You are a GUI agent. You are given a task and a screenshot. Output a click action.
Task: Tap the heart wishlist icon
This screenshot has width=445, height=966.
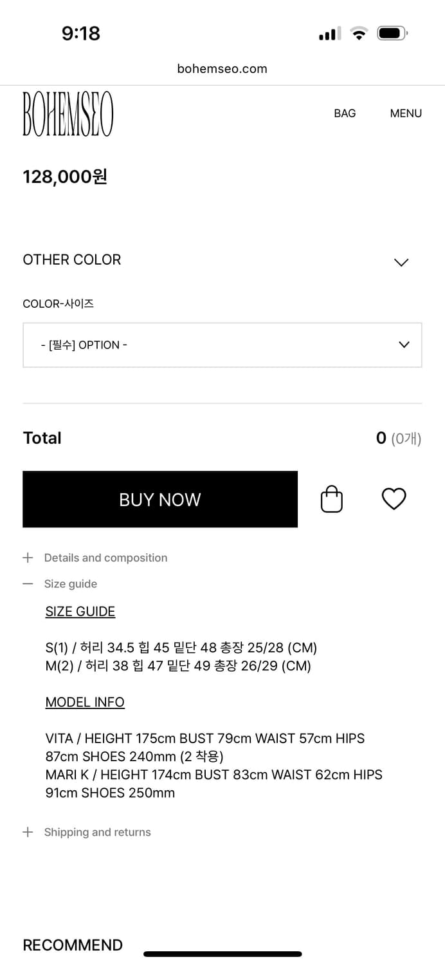394,499
